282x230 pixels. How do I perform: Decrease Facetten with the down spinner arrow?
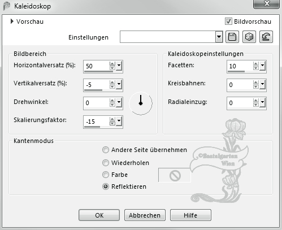click(256, 68)
